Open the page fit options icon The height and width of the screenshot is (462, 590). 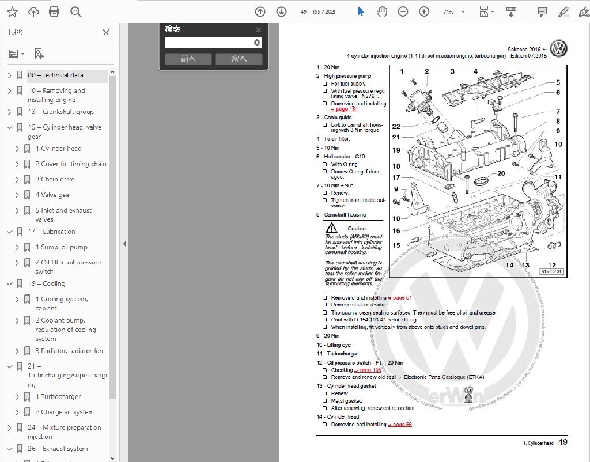coord(484,12)
